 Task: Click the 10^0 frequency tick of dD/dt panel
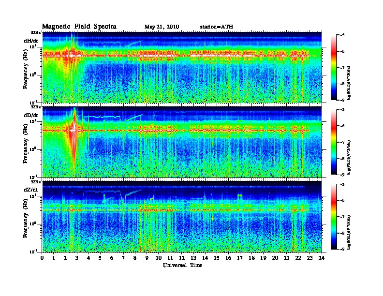click(33, 149)
